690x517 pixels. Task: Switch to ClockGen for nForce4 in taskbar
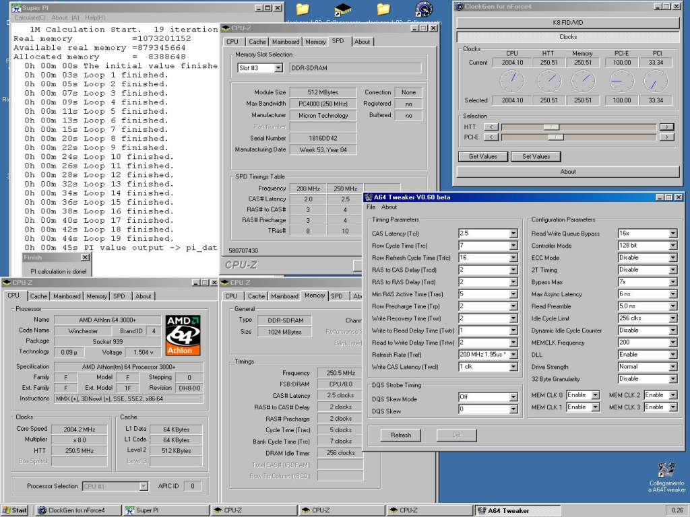click(78, 510)
